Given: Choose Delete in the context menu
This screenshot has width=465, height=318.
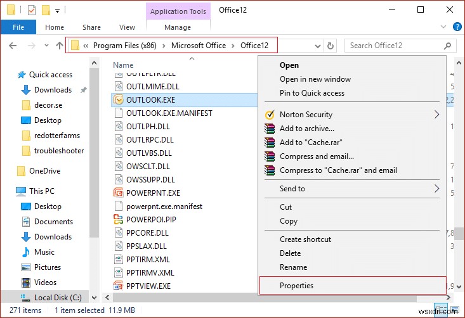Looking at the screenshot, I should tap(351, 253).
